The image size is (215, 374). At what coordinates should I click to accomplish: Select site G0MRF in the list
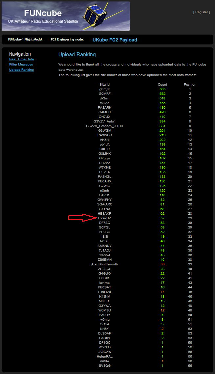tap(105, 94)
